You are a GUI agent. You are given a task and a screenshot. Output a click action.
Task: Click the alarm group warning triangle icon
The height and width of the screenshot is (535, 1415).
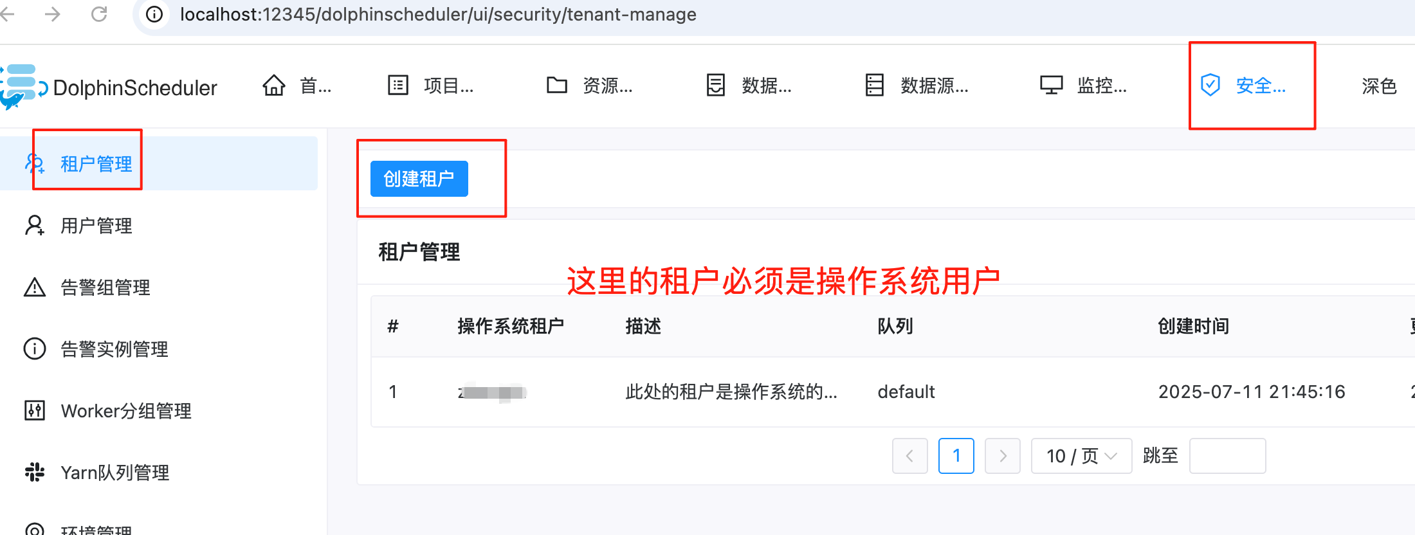coord(35,287)
